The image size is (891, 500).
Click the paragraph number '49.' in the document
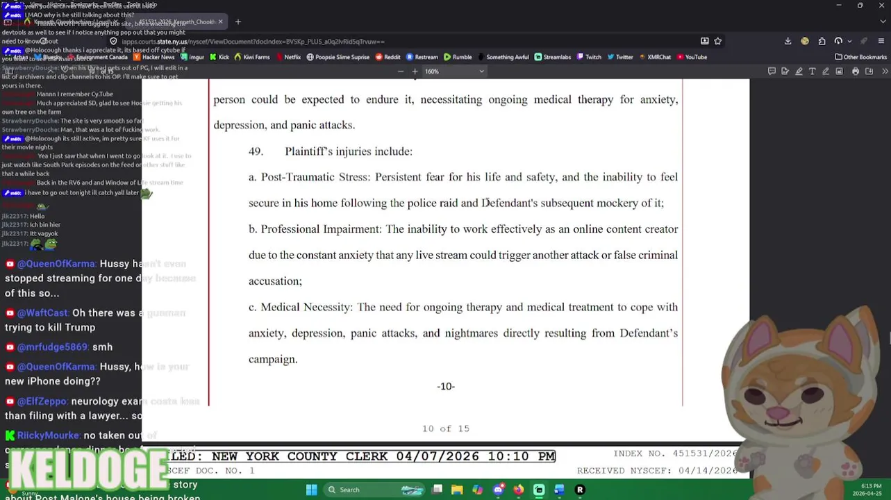pyautogui.click(x=256, y=151)
